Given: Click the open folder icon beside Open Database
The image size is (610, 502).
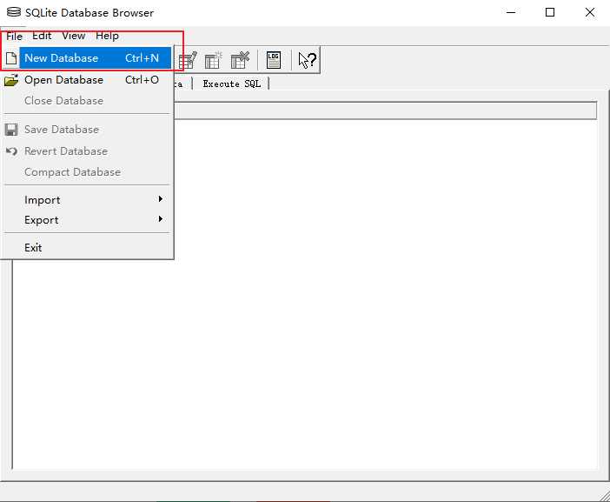Looking at the screenshot, I should [x=11, y=80].
